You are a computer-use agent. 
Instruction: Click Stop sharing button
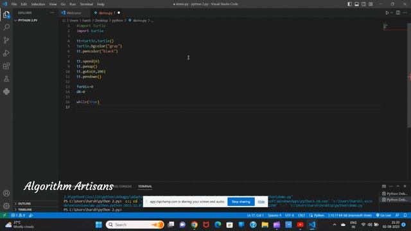(x=241, y=201)
